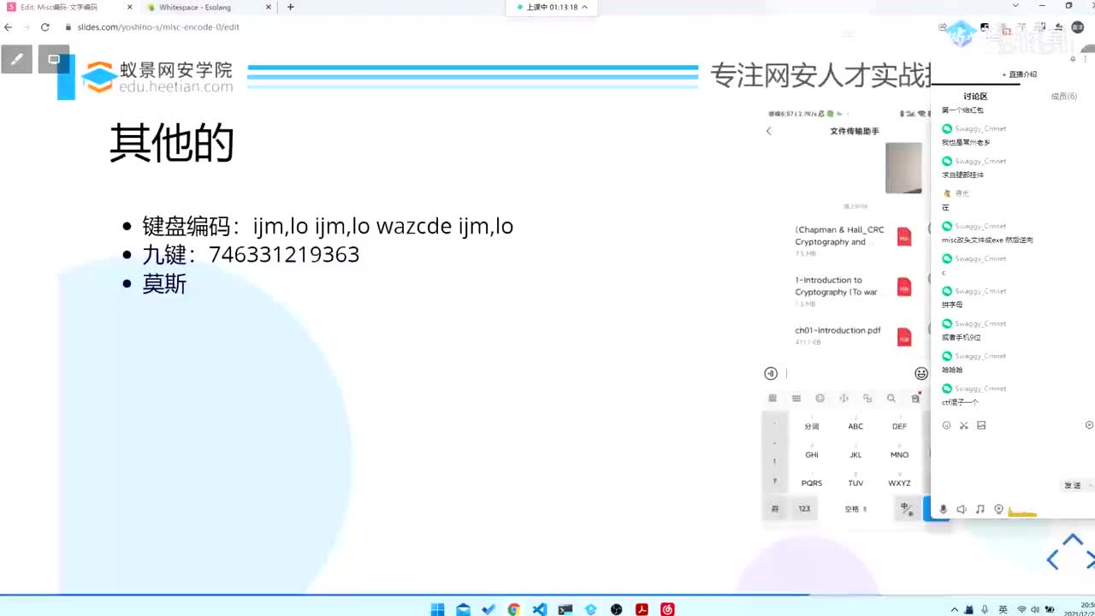Viewport: 1095px width, 616px height.
Task: Click the music note icon
Action: [x=980, y=509]
